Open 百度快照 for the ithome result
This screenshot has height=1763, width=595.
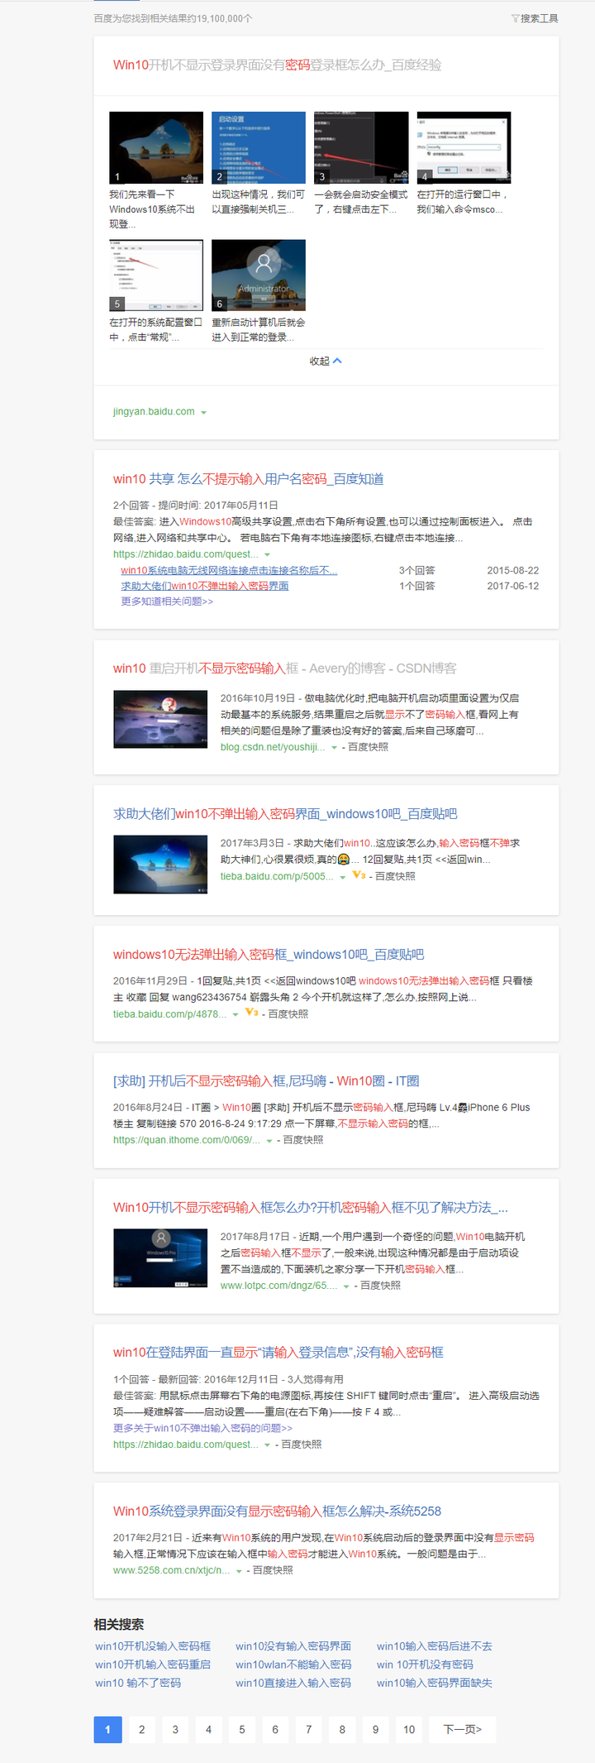[x=303, y=1140]
